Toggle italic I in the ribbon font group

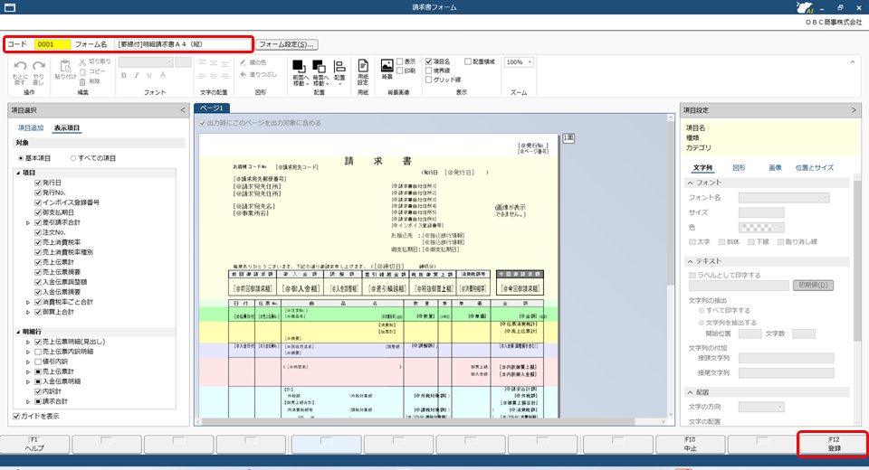tap(137, 75)
